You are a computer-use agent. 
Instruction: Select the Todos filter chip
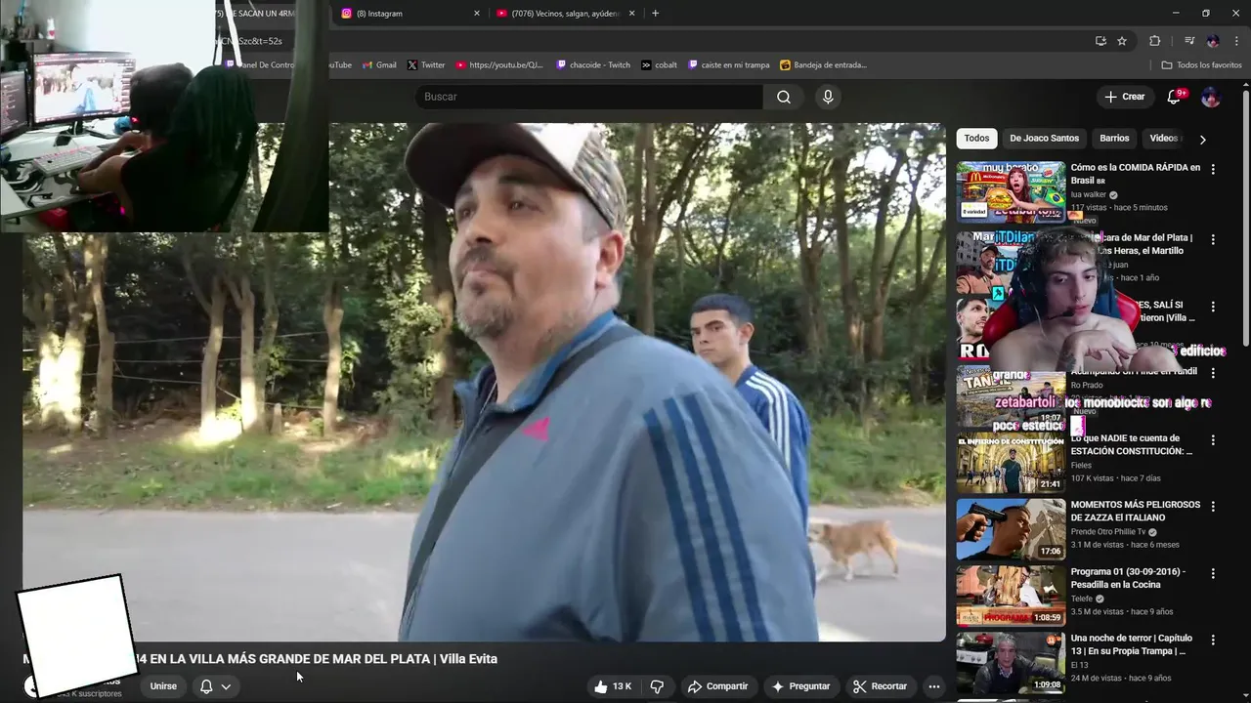point(976,139)
